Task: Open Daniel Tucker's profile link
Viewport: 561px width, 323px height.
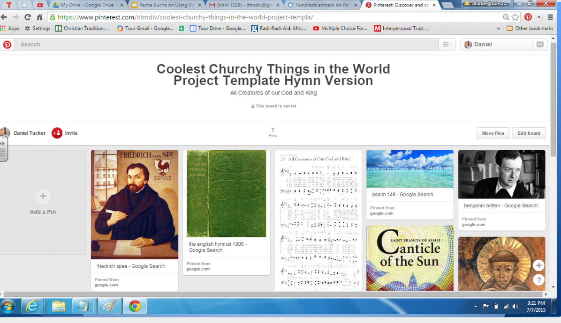Action: 30,133
